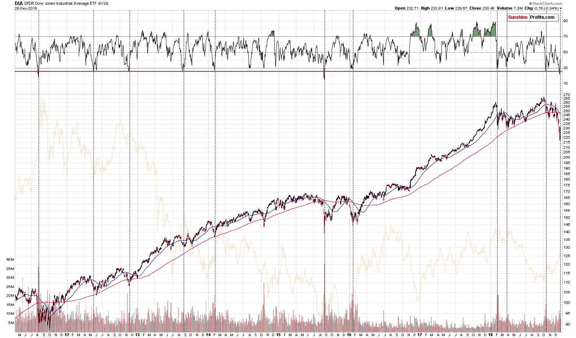This screenshot has width=576, height=338.
Task: Click the year 13 label on time axis
Action: [x=137, y=335]
